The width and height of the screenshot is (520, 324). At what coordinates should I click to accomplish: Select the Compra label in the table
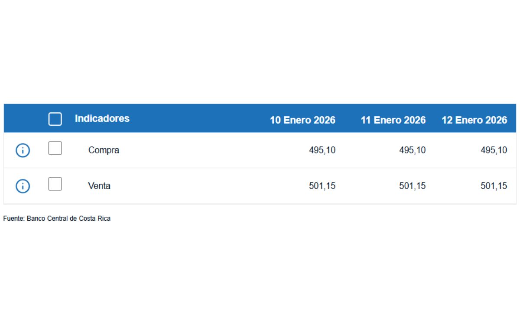(x=104, y=150)
